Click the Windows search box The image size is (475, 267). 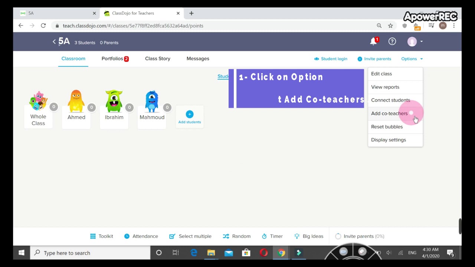click(x=90, y=253)
